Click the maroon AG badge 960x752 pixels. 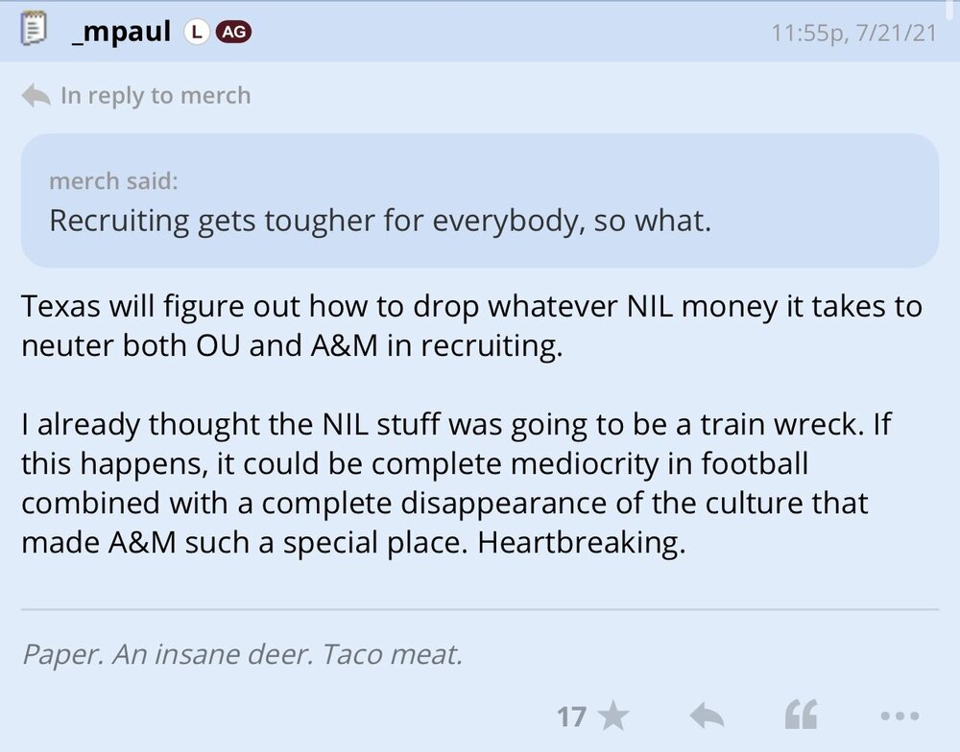coord(234,33)
